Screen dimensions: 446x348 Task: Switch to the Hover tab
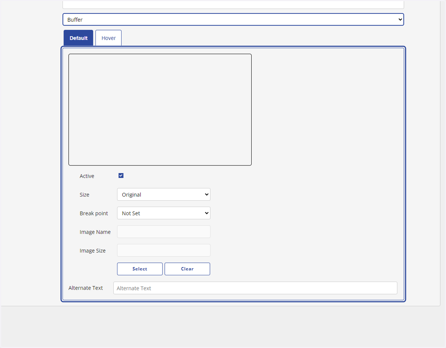[109, 38]
